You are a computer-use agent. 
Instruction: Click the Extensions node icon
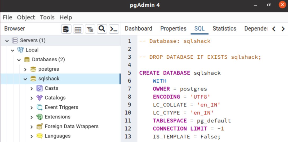pos(39,117)
